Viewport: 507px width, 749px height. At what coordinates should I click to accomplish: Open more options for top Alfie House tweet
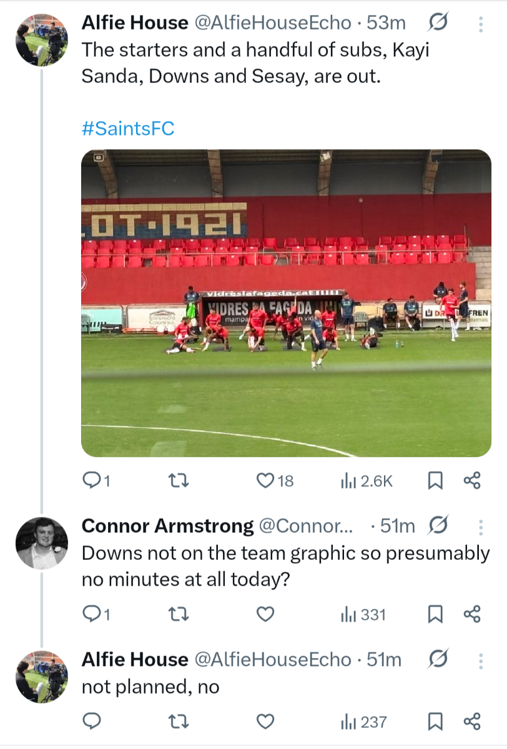(x=481, y=24)
